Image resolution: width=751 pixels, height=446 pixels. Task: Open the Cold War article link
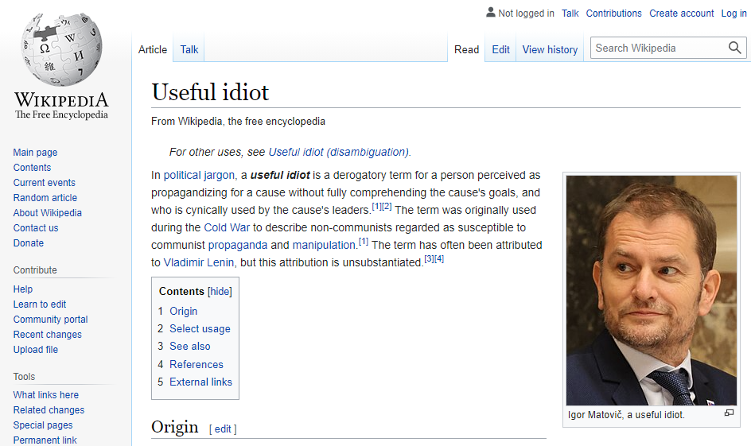point(227,228)
